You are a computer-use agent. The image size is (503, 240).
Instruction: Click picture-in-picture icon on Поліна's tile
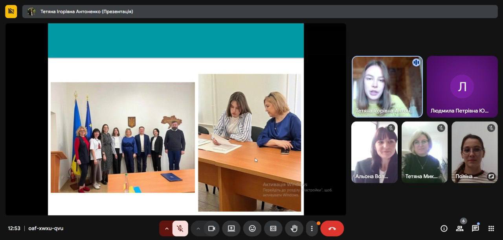pos(491,176)
